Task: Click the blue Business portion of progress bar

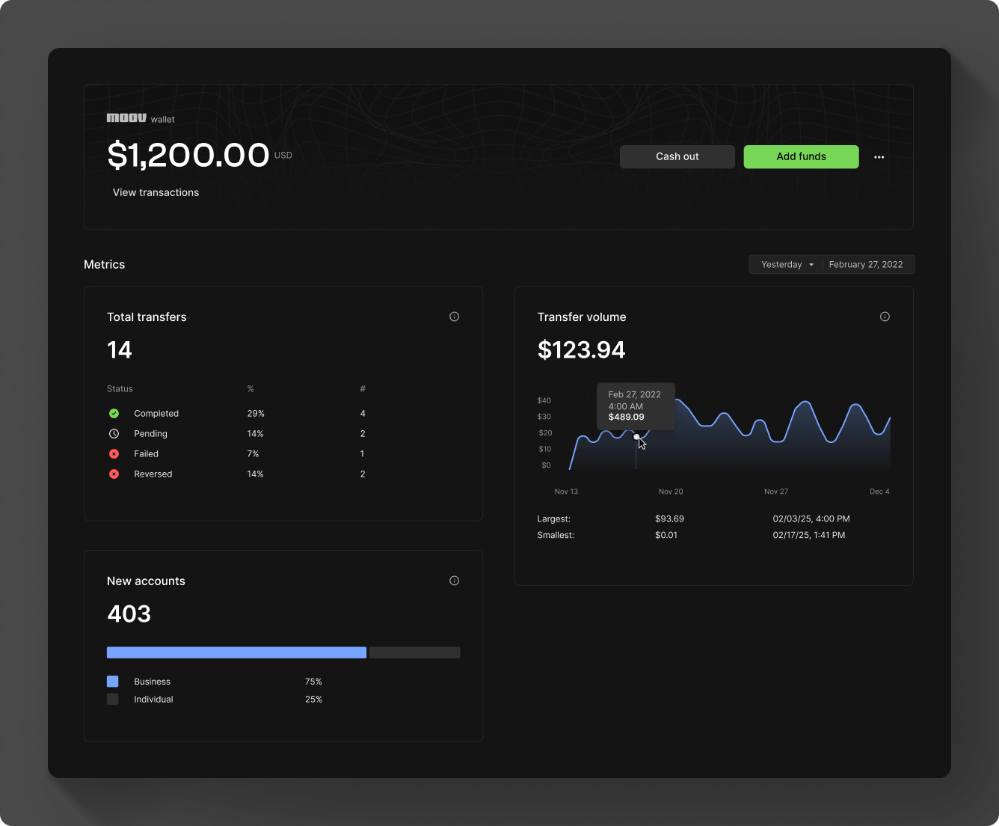Action: point(236,652)
